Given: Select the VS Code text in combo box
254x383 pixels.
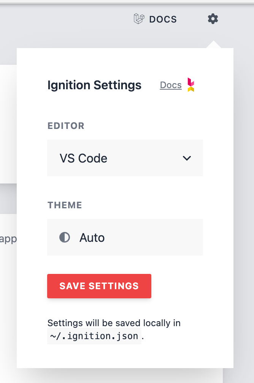Looking at the screenshot, I should click(x=84, y=158).
